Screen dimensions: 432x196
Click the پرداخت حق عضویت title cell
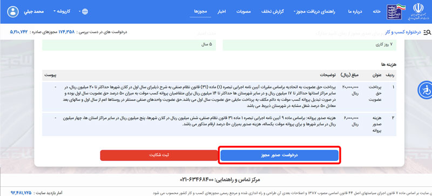pos(376,93)
